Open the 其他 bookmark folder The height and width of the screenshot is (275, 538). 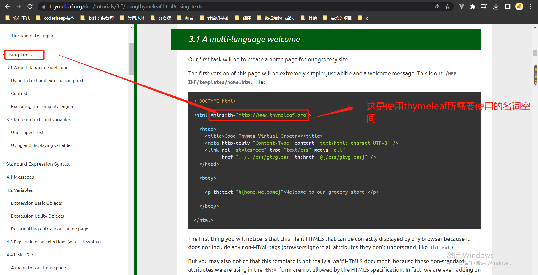[309, 18]
